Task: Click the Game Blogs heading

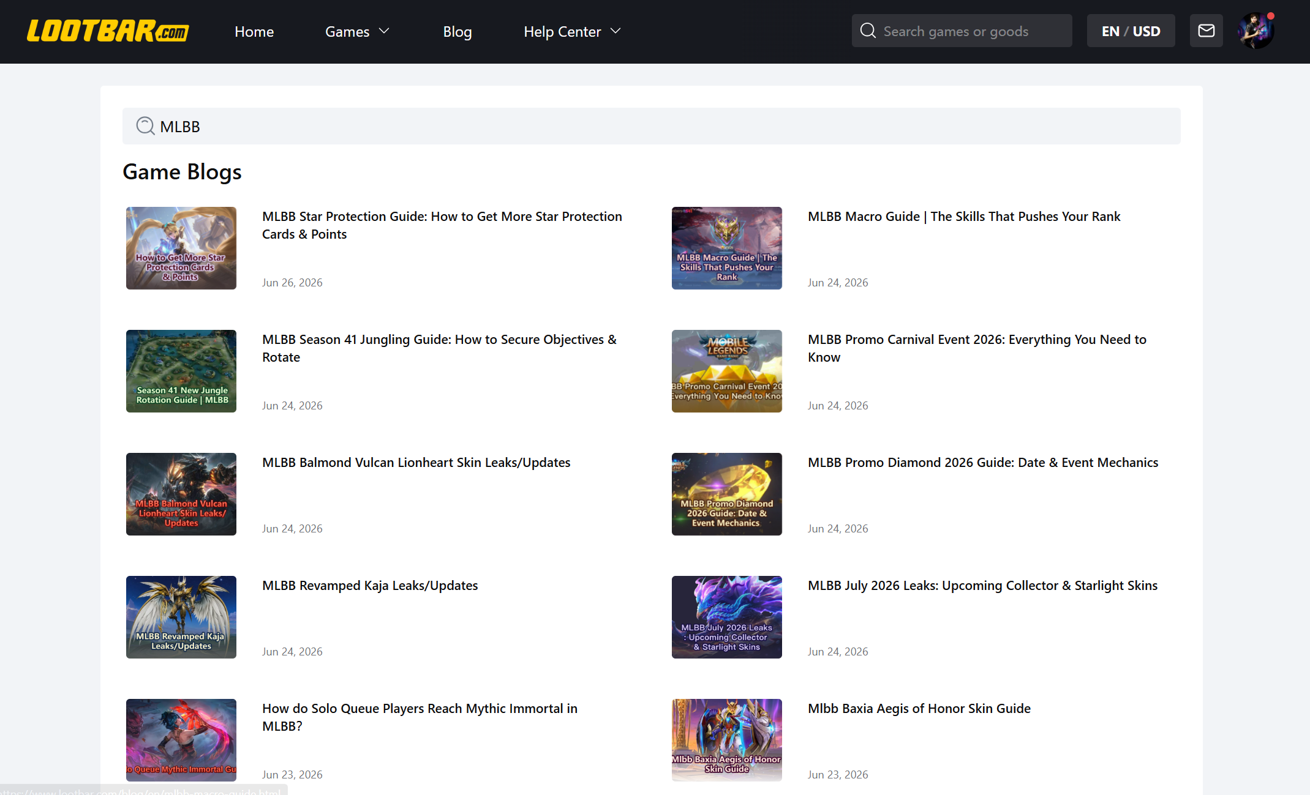Action: click(182, 172)
